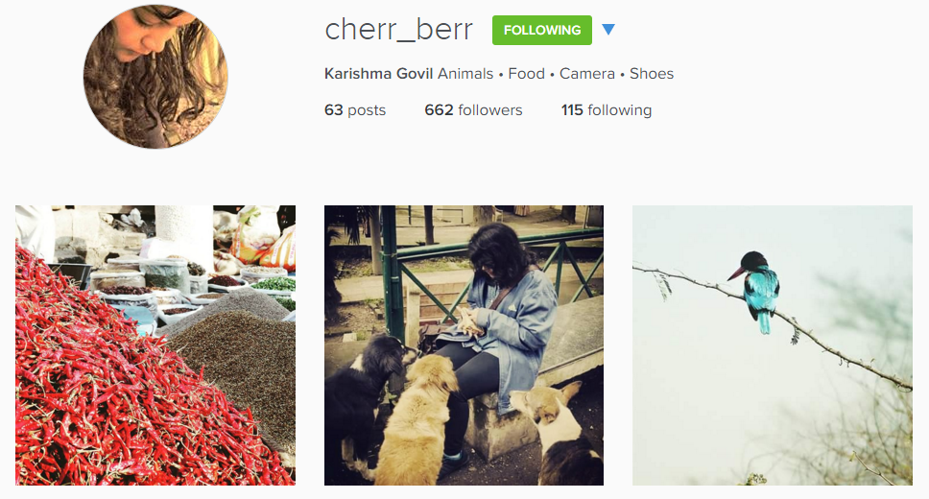Click the word Camera in bio
This screenshot has width=929, height=499.
[x=587, y=74]
